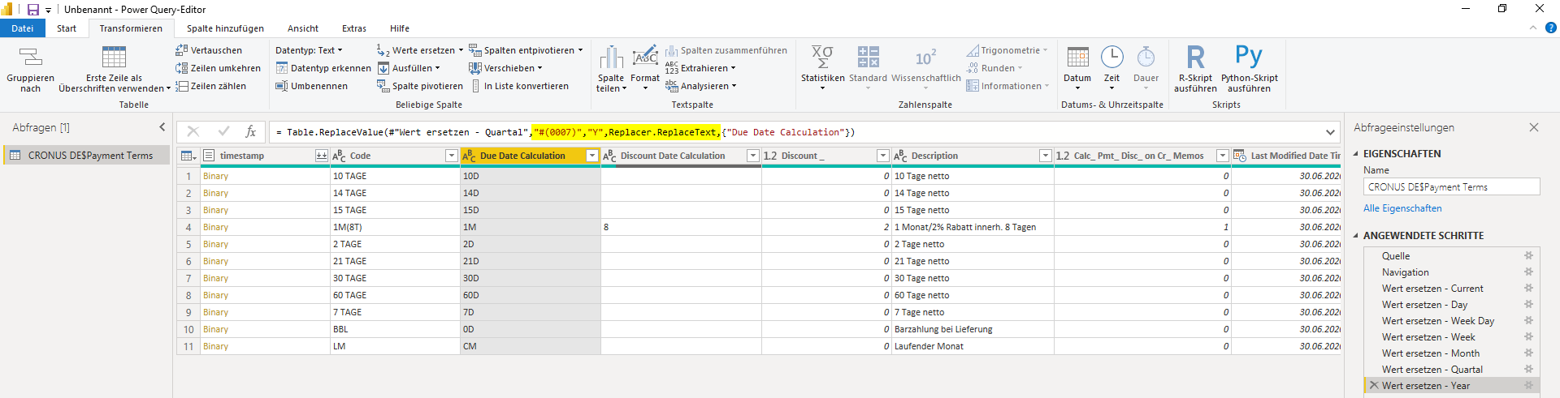
Task: Switch to the Ansicht tab
Action: pos(303,28)
